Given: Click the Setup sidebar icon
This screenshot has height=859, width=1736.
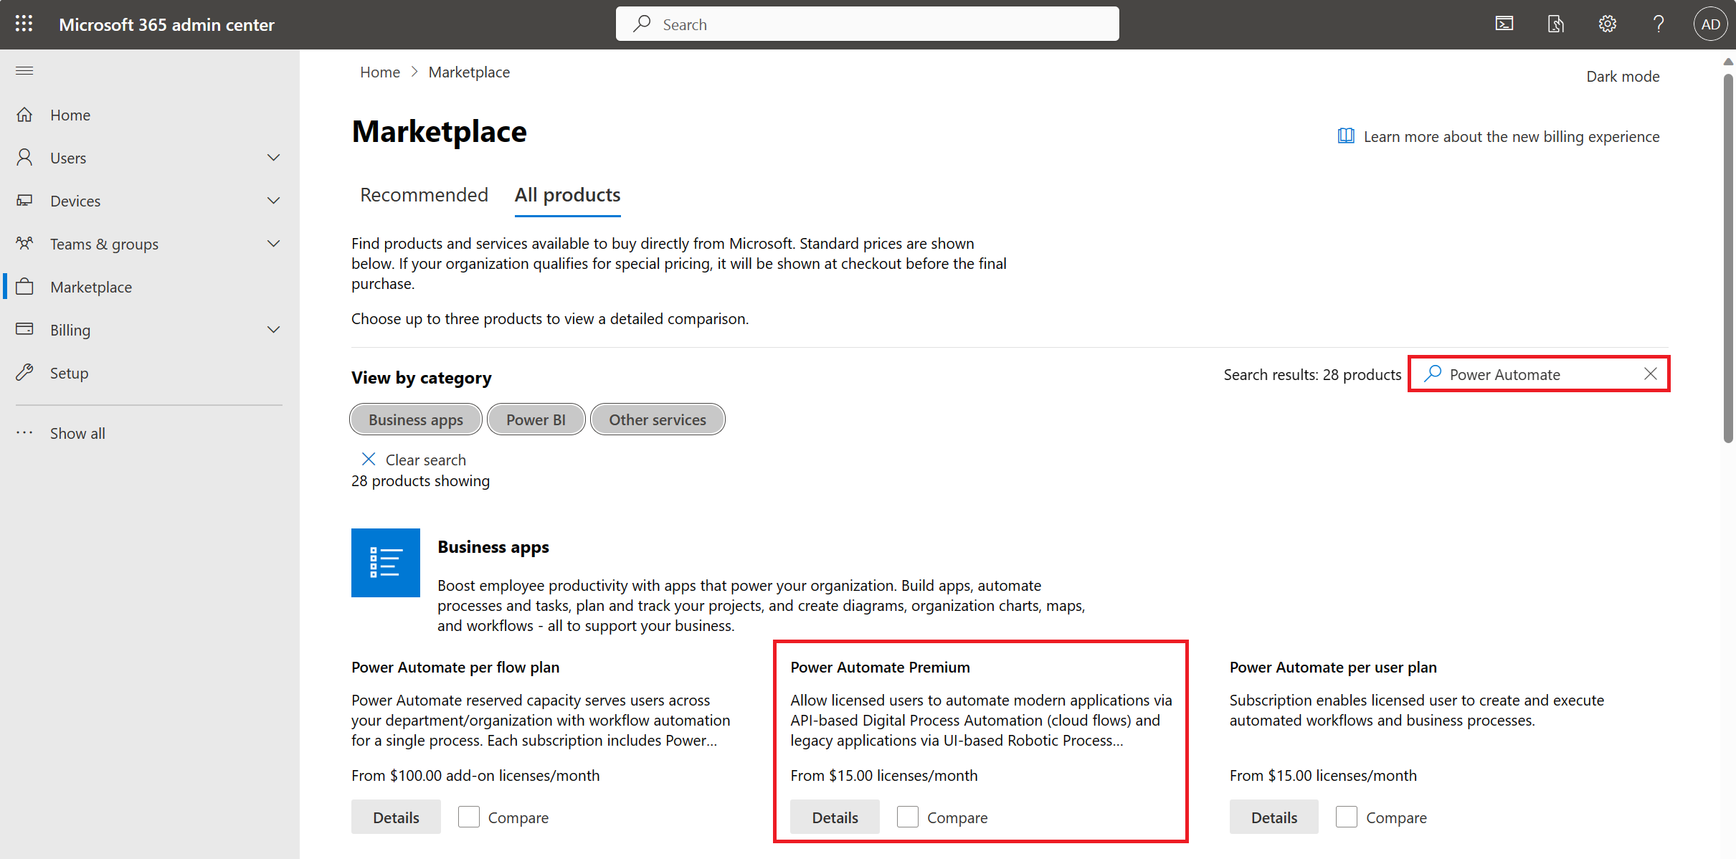Looking at the screenshot, I should click(x=24, y=372).
